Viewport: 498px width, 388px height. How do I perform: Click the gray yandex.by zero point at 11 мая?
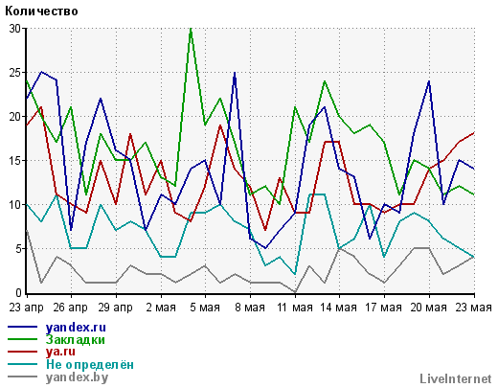pyautogui.click(x=295, y=292)
